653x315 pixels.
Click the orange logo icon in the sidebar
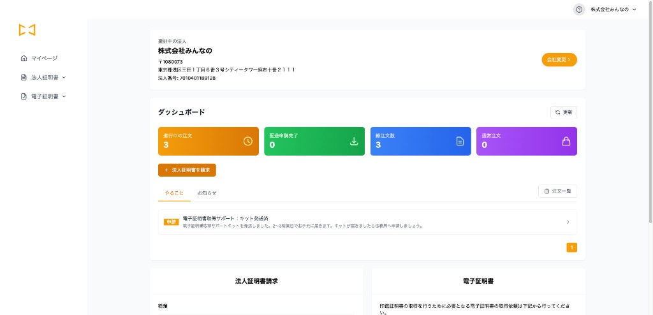pyautogui.click(x=27, y=30)
